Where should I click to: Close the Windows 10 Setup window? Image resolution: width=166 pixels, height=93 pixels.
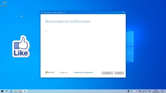click(123, 13)
